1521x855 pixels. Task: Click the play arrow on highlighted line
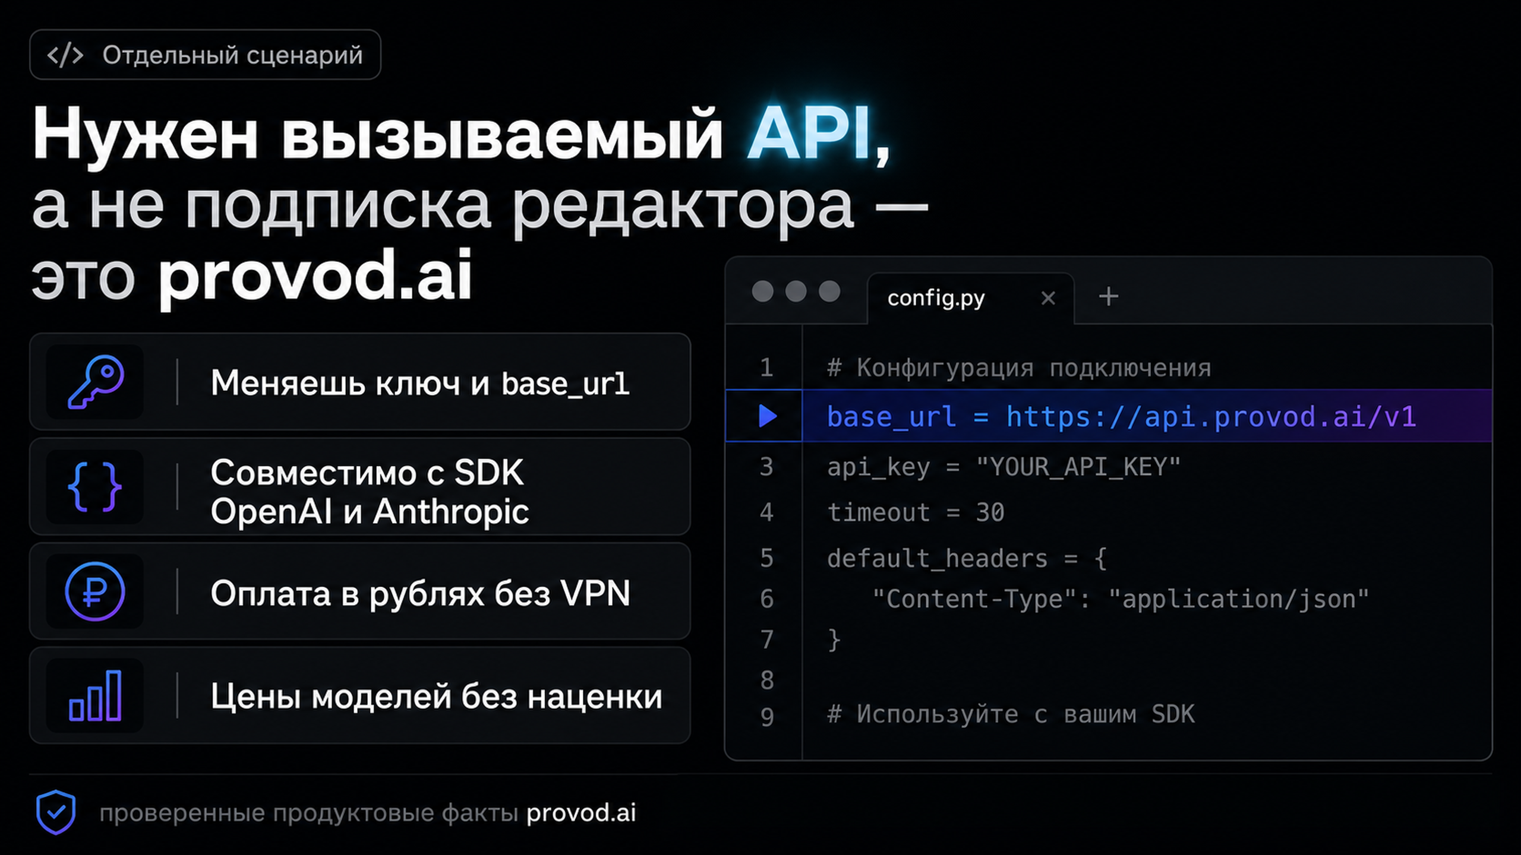pos(768,416)
